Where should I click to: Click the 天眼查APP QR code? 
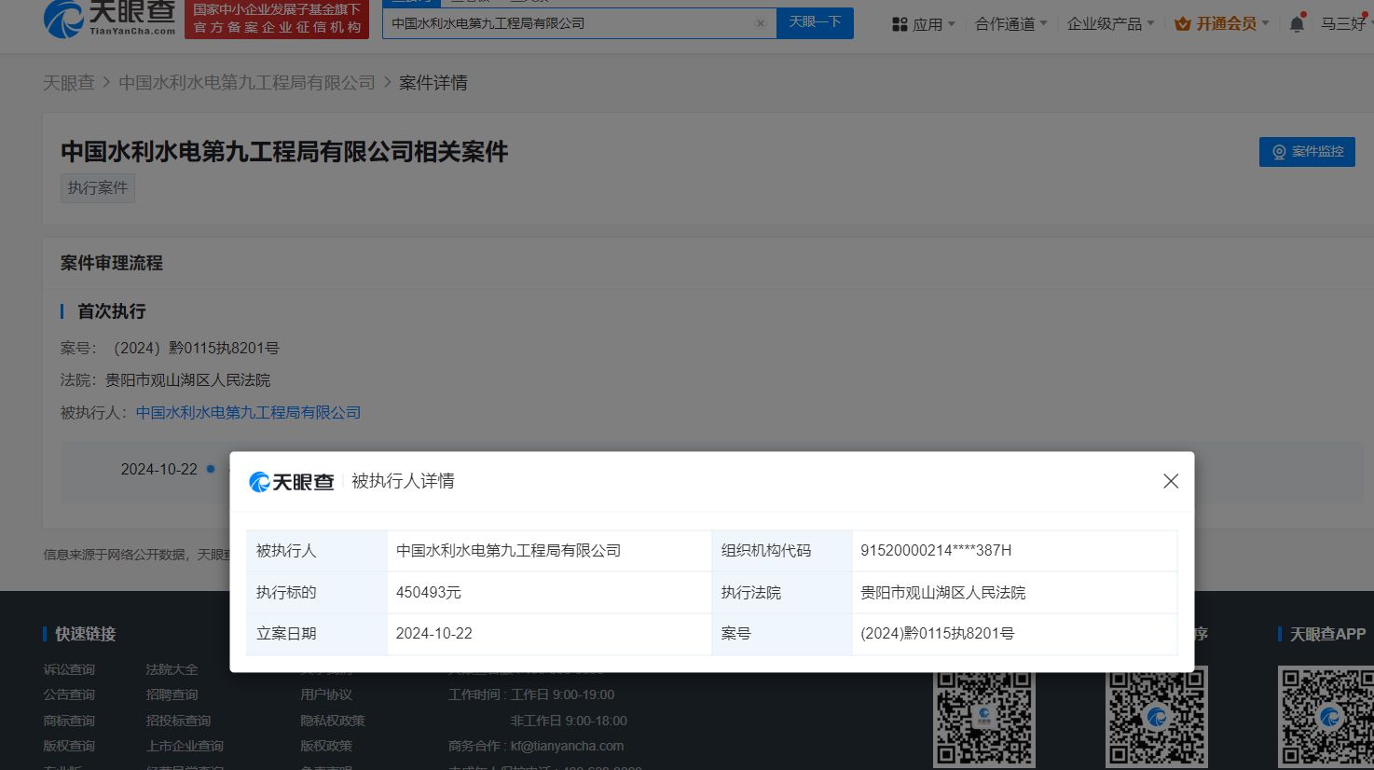coord(1326,717)
